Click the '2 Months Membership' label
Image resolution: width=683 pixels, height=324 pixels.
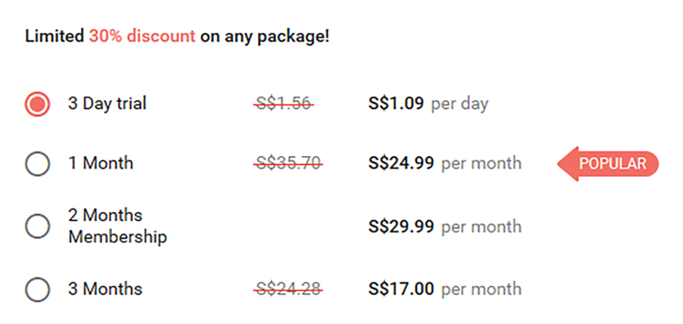pyautogui.click(x=117, y=226)
